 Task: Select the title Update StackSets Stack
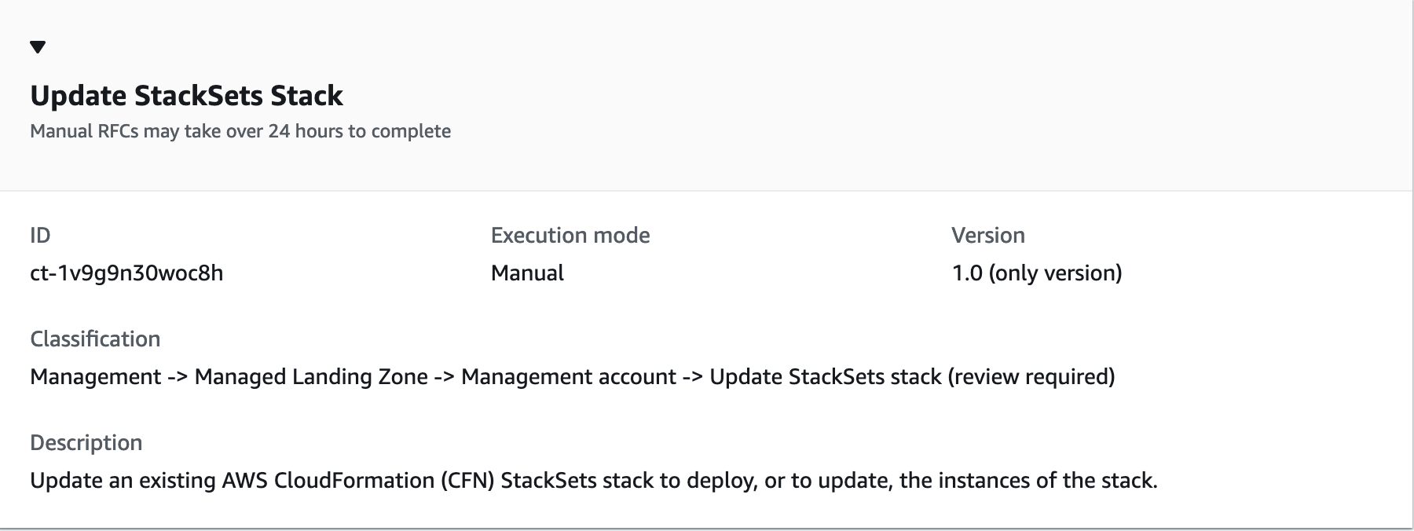click(x=186, y=96)
